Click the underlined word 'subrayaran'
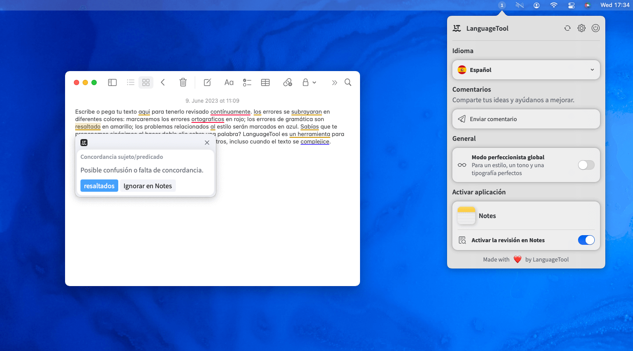The height and width of the screenshot is (351, 633). (x=306, y=111)
